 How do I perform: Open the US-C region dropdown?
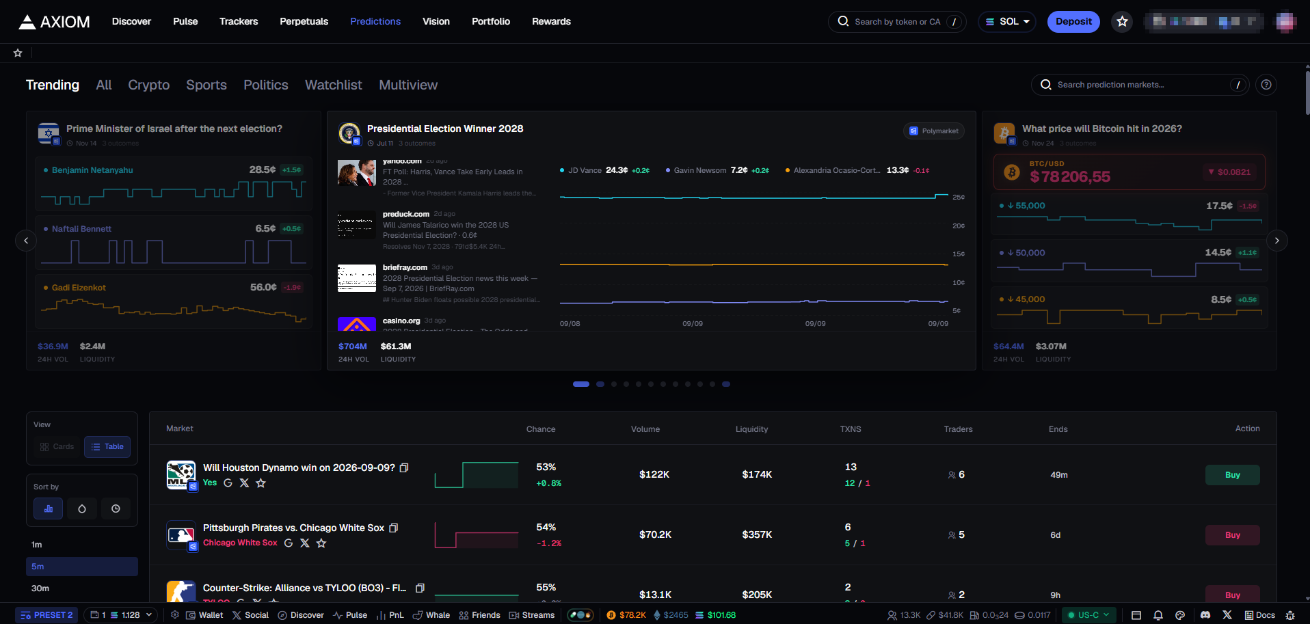point(1089,615)
